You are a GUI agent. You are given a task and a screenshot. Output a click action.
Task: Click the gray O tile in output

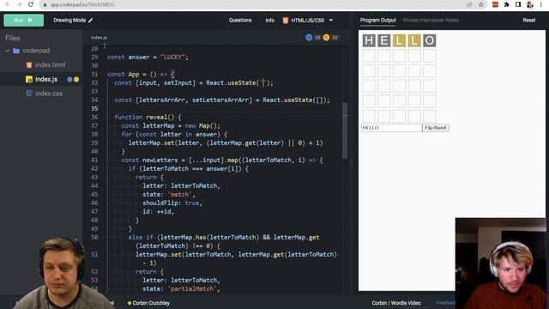[429, 40]
